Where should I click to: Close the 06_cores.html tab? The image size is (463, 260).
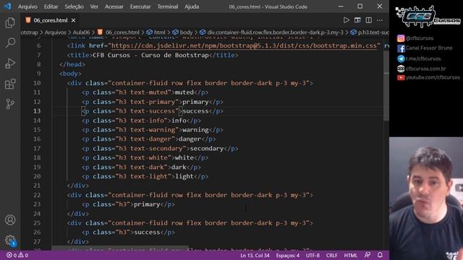[73, 20]
